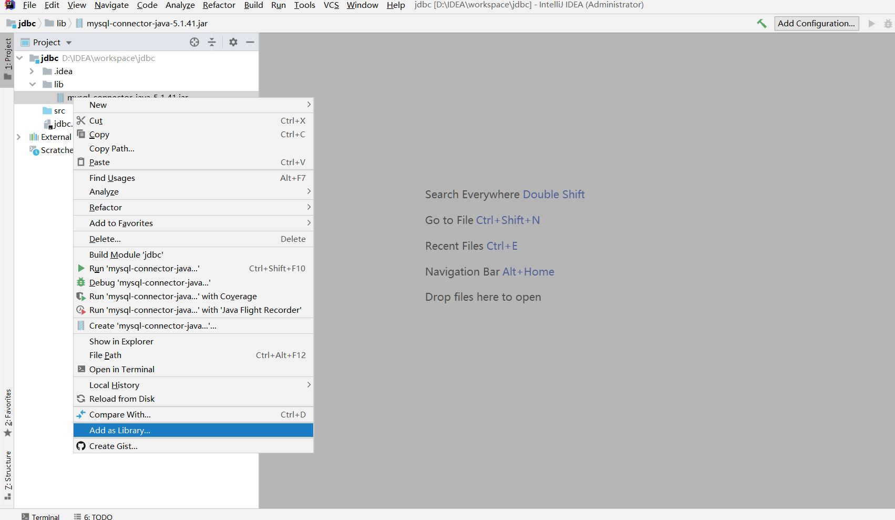This screenshot has width=895, height=520.
Task: Open the Terminal tool window button
Action: coord(40,517)
